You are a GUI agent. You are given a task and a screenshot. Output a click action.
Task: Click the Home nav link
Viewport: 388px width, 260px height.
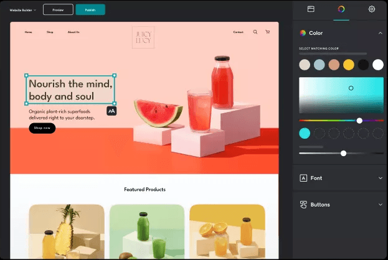coord(28,32)
